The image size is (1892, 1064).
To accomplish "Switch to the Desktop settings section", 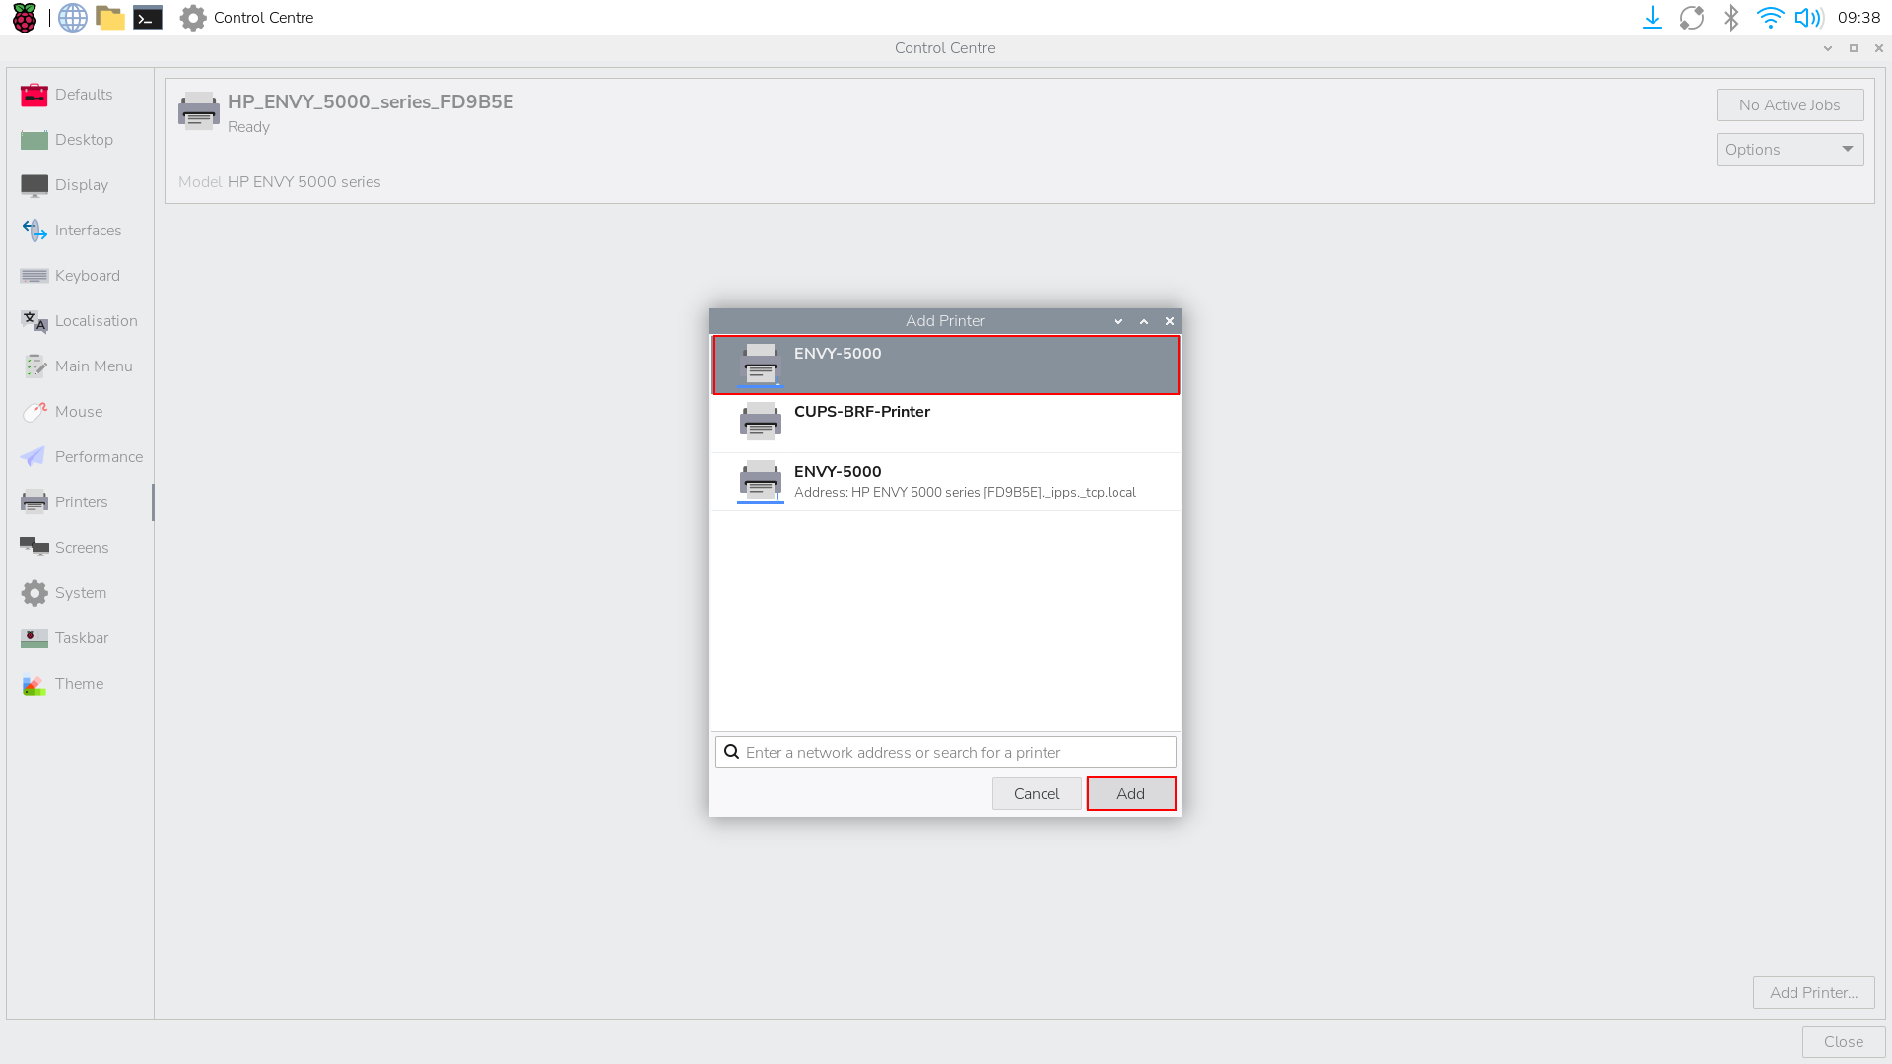I will pos(81,140).
